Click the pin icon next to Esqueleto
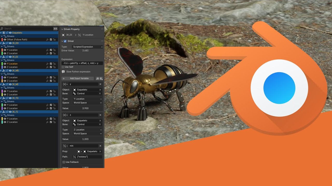Viewport: 332px width, 186px height. pyautogui.click(x=7, y=33)
